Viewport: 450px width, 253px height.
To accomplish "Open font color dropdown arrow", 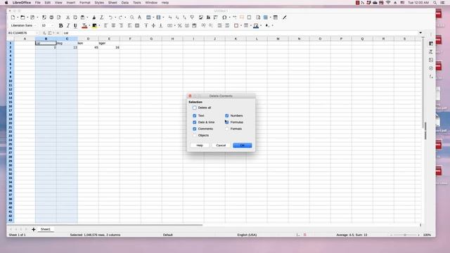I will coord(89,25).
